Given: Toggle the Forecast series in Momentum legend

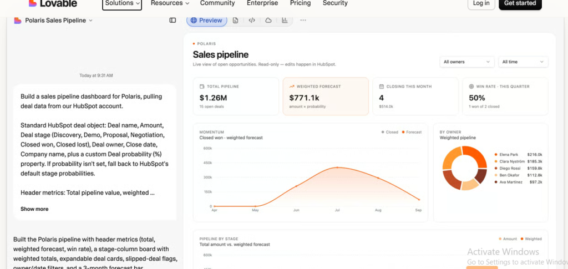Looking at the screenshot, I should [x=412, y=132].
